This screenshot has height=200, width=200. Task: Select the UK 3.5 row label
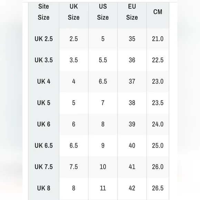(44, 60)
